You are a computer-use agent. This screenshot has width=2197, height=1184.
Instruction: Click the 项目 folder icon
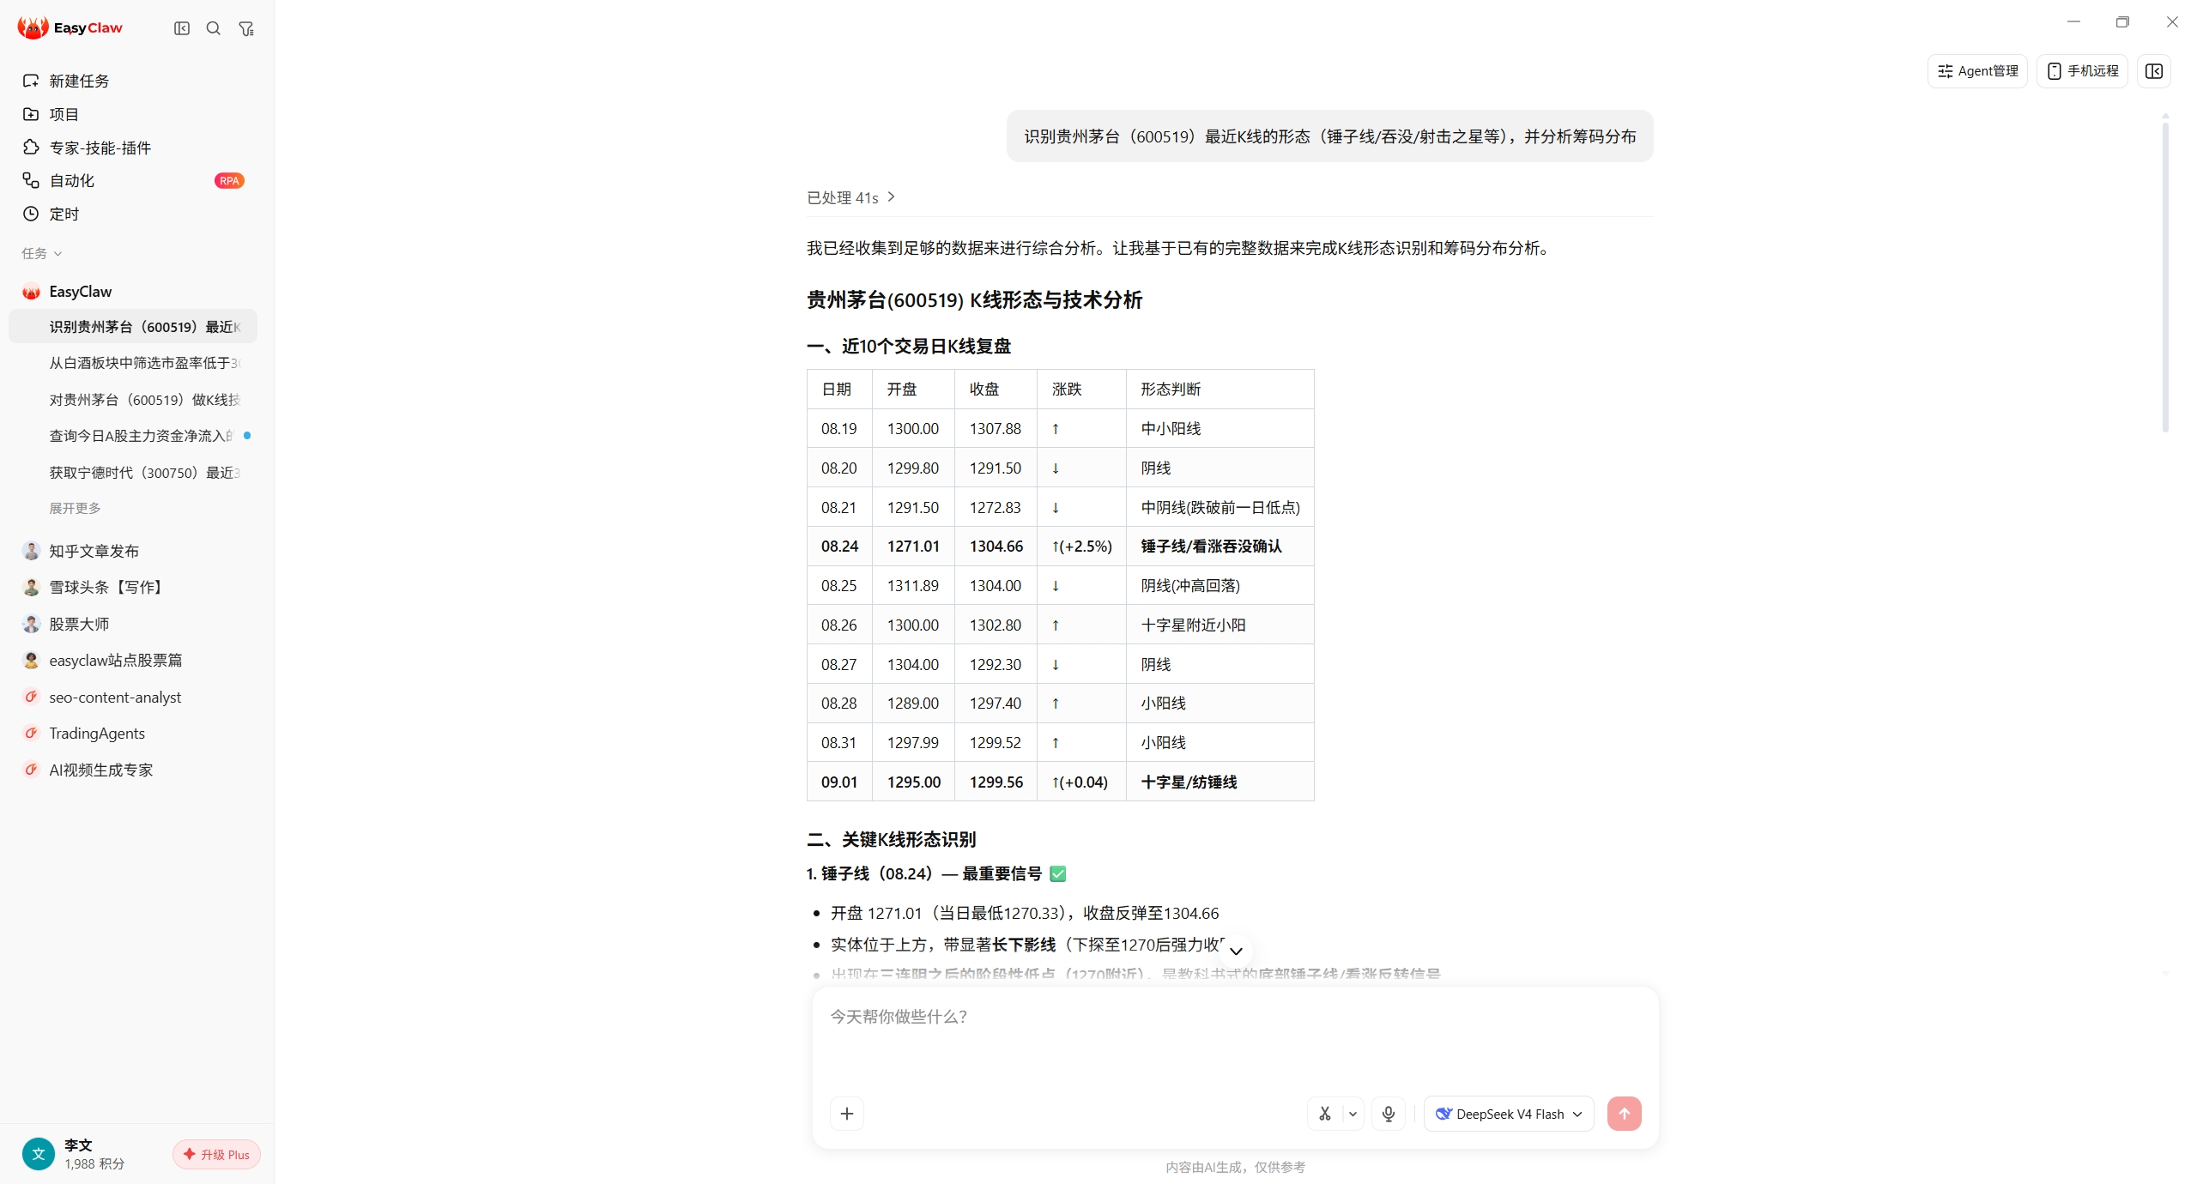[31, 114]
